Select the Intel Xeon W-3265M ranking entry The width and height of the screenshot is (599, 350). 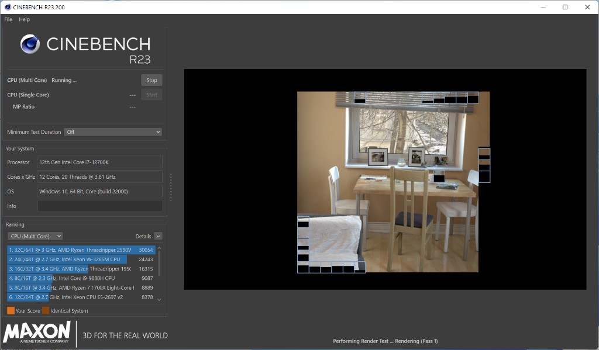pyautogui.click(x=81, y=259)
